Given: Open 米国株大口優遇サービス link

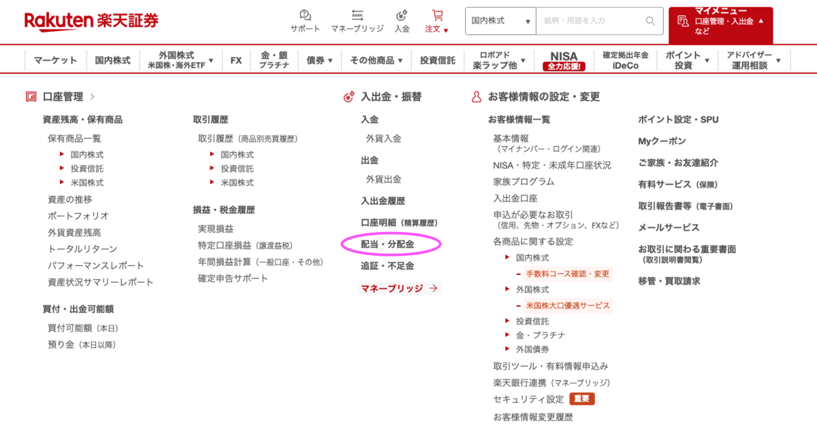Looking at the screenshot, I should point(568,305).
